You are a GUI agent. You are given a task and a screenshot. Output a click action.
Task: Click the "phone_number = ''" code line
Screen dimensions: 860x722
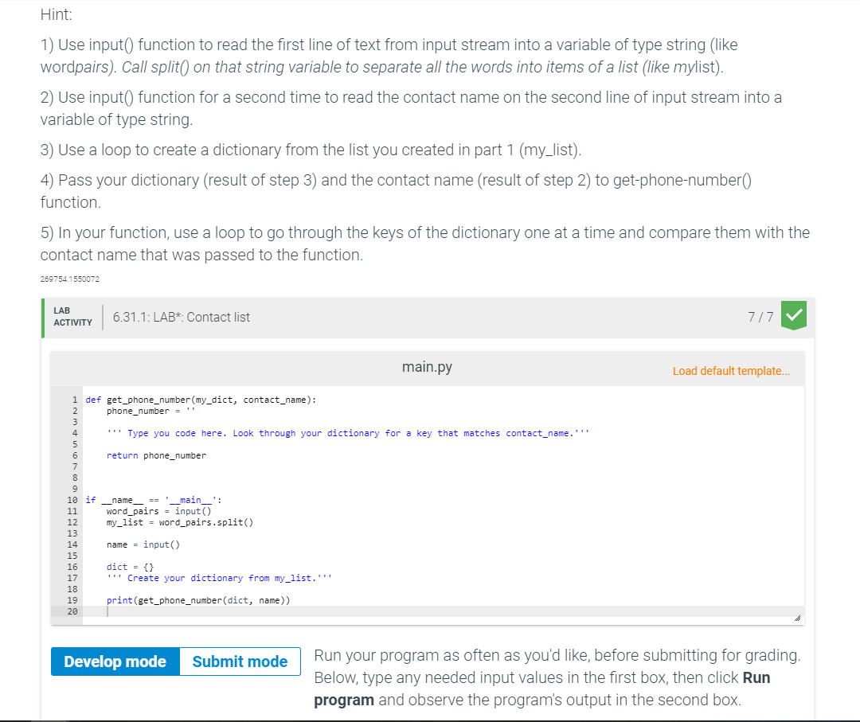pyautogui.click(x=150, y=412)
